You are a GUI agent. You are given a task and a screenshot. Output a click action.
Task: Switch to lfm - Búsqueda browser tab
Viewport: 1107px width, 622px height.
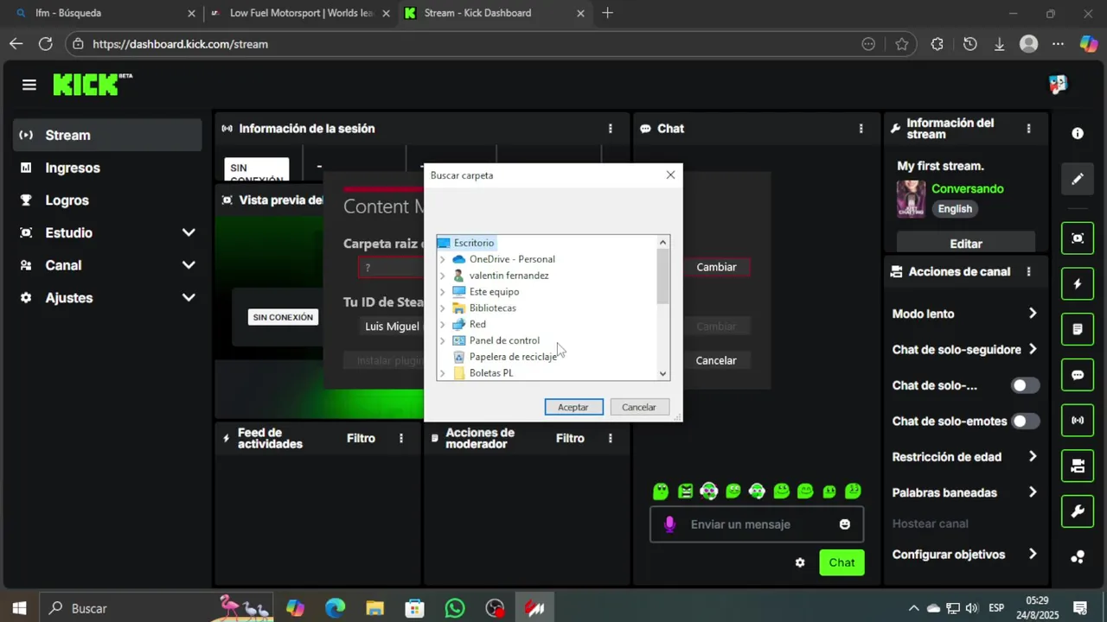coord(106,13)
